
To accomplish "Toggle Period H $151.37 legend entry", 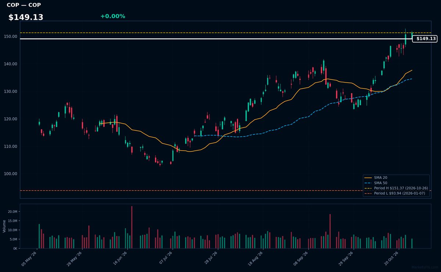I will point(396,188).
